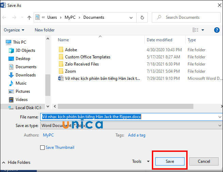The width and height of the screenshot is (223, 172).
Task: Select 3D Objects in the navigation pane
Action: (21, 51)
